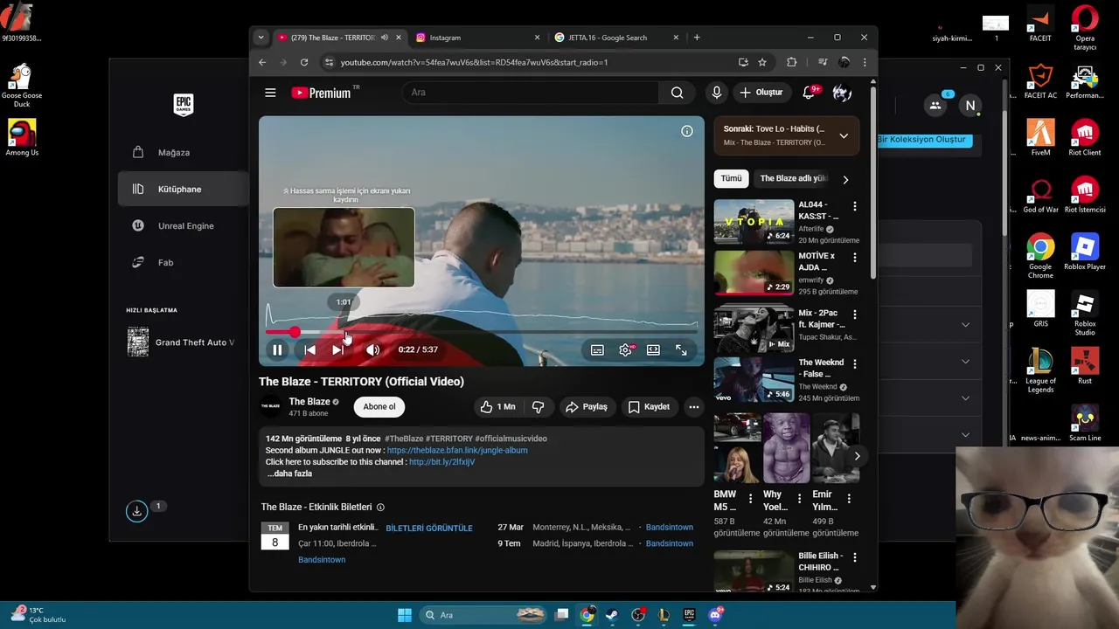Skip to the next video
Screen dimensions: 1119x629
(x=337, y=349)
